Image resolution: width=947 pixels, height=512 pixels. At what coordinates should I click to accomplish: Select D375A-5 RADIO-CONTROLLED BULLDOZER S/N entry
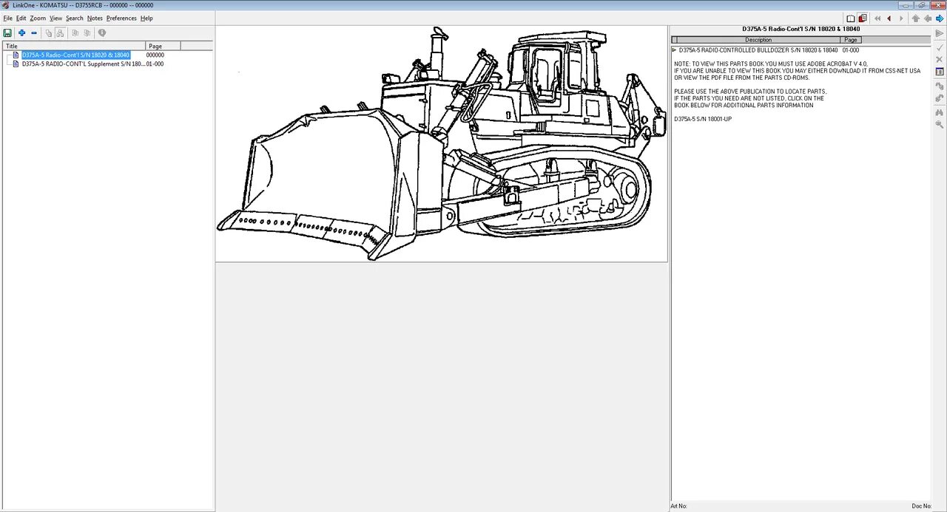click(x=758, y=50)
